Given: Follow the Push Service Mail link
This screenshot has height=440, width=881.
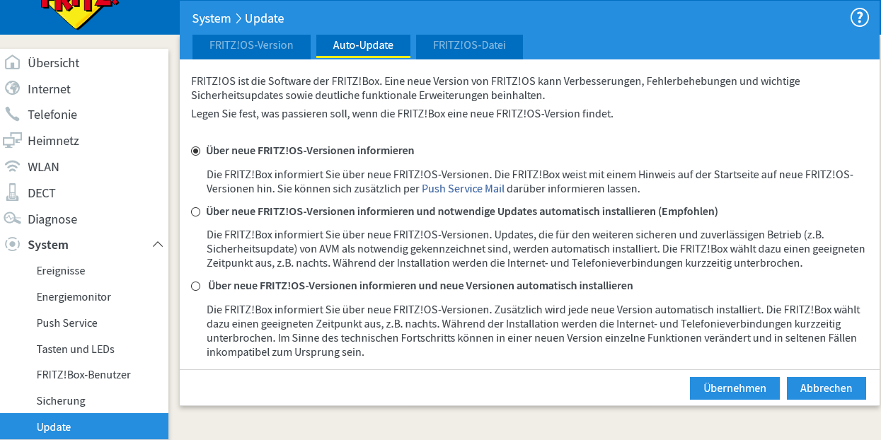Looking at the screenshot, I should pyautogui.click(x=463, y=189).
